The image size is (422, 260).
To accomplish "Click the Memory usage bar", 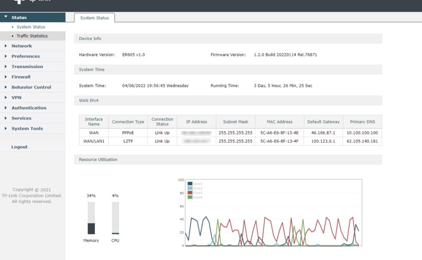I will [91, 218].
